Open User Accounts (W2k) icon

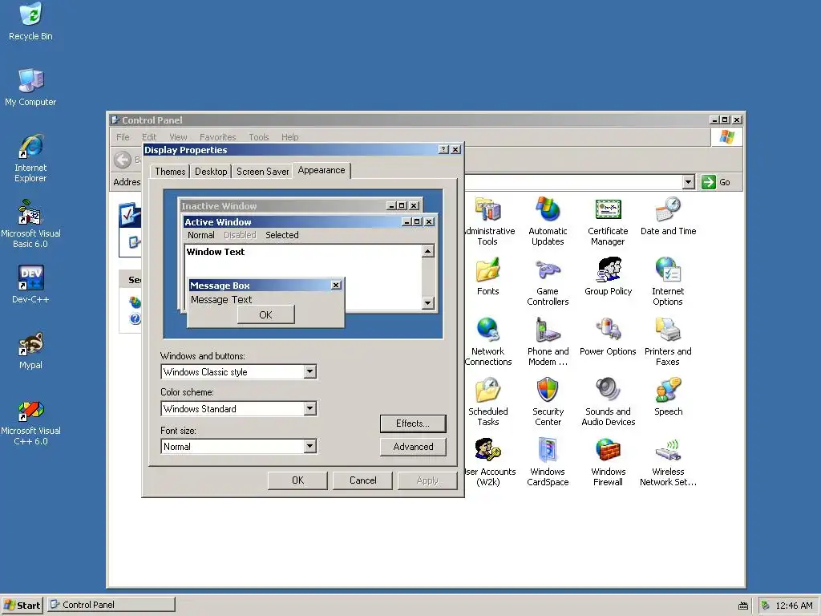tap(488, 451)
